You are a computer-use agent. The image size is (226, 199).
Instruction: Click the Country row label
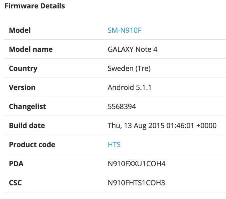tap(23, 68)
